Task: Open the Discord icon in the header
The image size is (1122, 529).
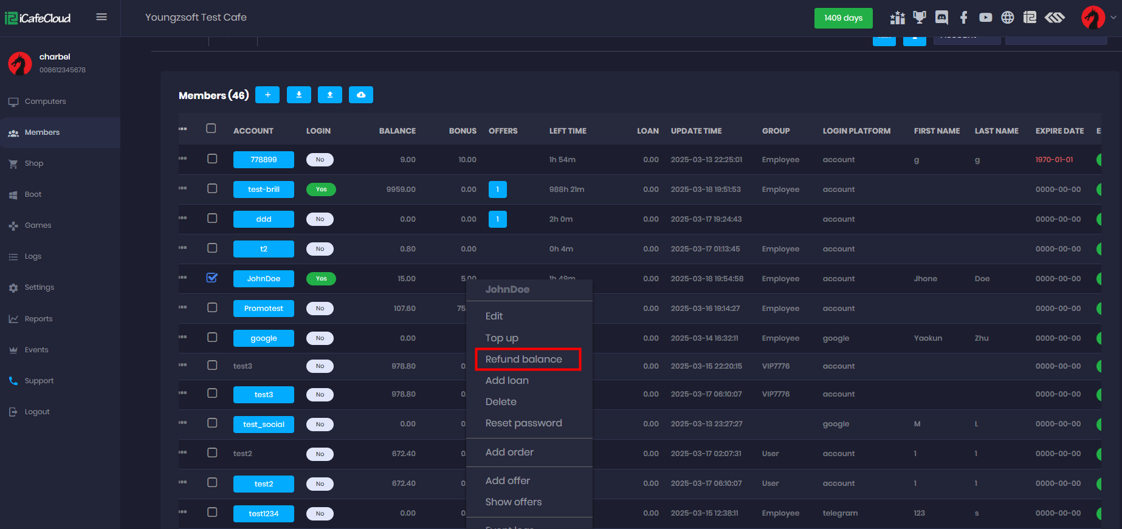Action: pyautogui.click(x=941, y=18)
